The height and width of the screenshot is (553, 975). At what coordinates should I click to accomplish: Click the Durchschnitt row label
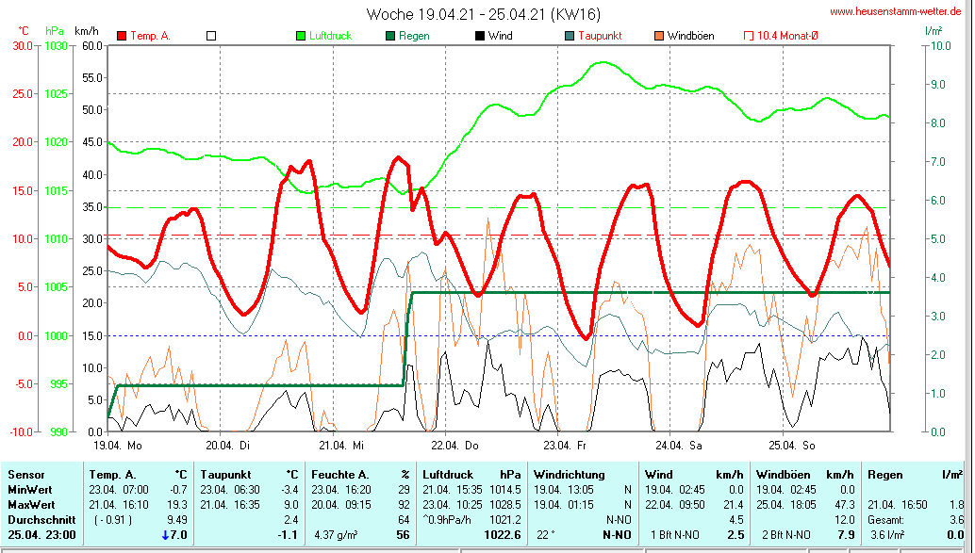pyautogui.click(x=41, y=519)
